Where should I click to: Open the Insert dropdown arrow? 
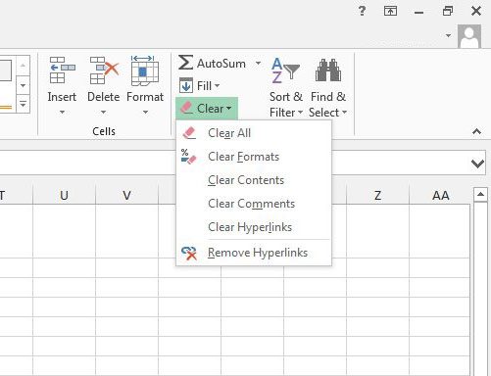(62, 112)
